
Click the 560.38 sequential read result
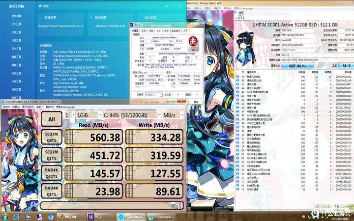(94, 137)
